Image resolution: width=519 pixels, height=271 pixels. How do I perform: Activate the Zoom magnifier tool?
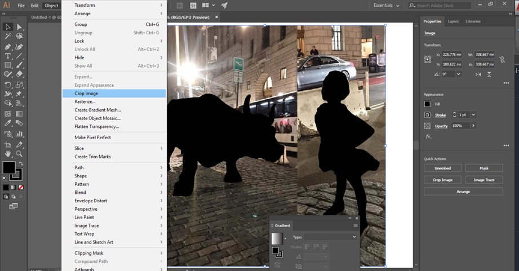coord(19,153)
